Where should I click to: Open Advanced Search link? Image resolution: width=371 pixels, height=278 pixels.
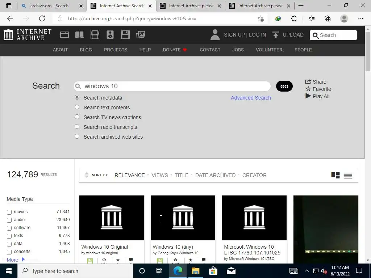pos(251,98)
